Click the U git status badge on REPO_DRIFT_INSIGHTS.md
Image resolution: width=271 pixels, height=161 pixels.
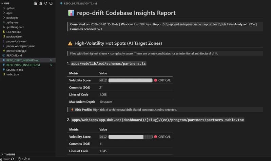click(x=51, y=60)
